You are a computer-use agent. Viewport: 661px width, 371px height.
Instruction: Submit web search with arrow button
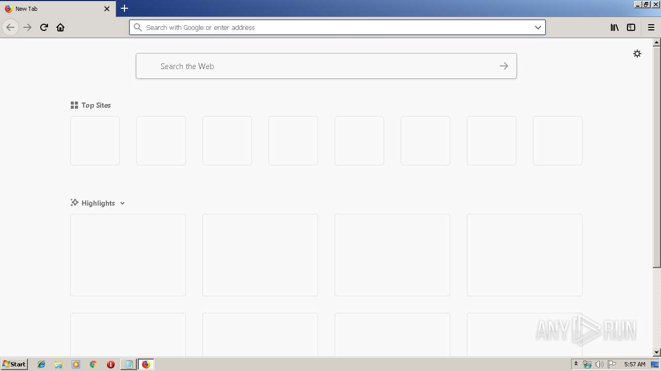pyautogui.click(x=504, y=66)
